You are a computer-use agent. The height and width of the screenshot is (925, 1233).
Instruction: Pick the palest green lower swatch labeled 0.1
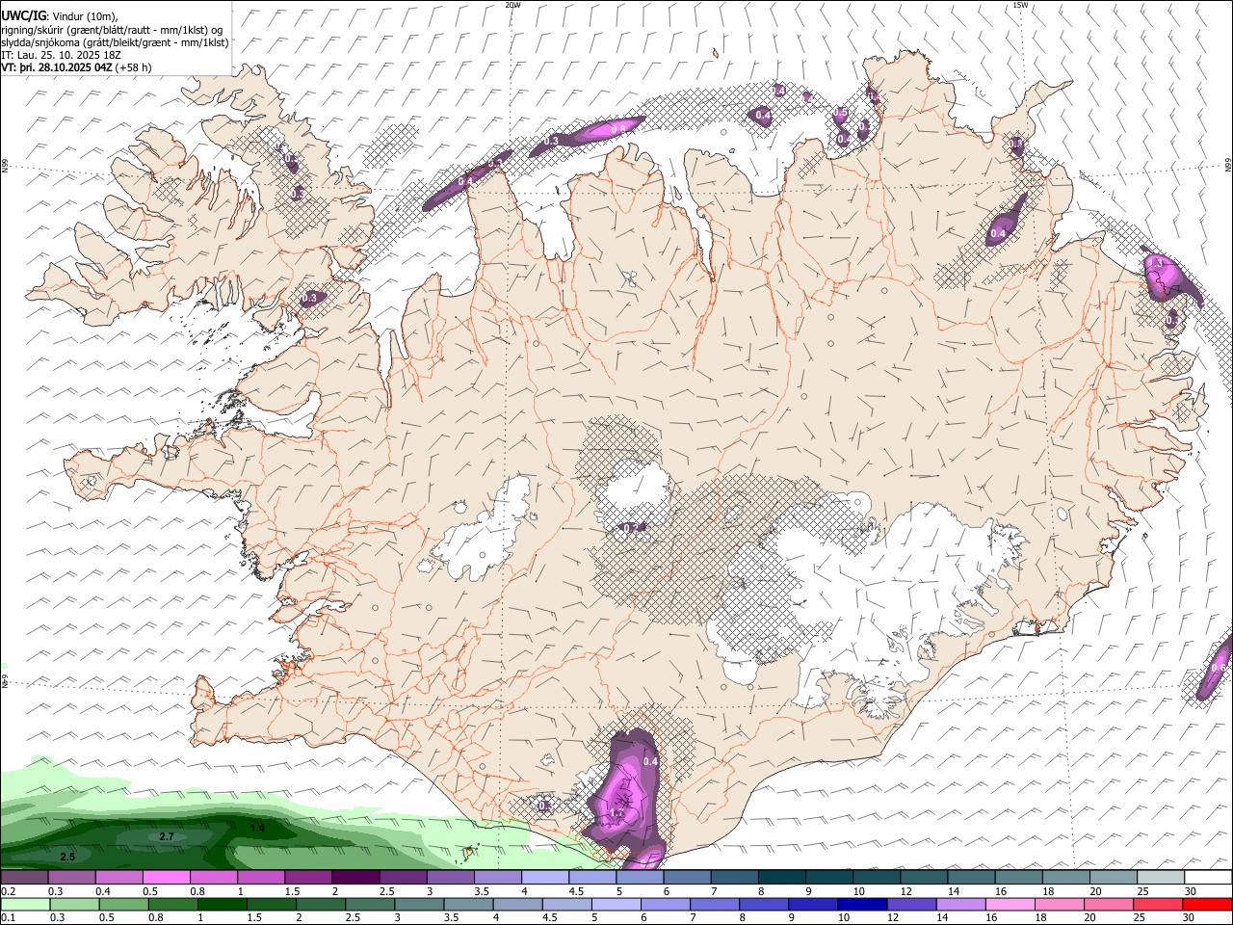pyautogui.click(x=24, y=904)
